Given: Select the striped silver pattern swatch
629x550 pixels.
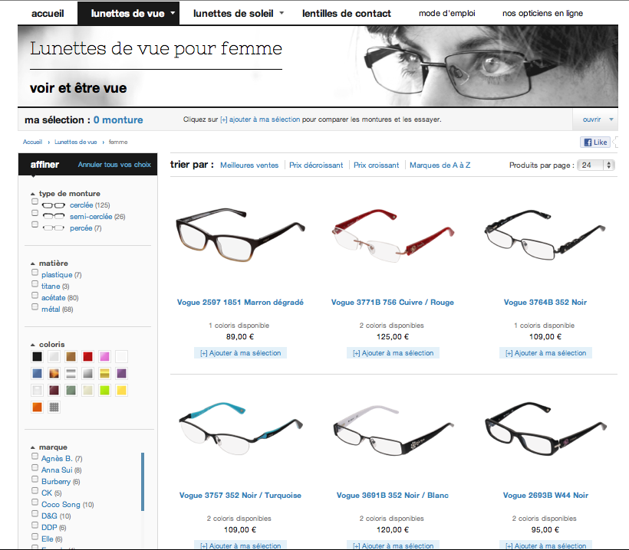Looking at the screenshot, I should pos(71,374).
